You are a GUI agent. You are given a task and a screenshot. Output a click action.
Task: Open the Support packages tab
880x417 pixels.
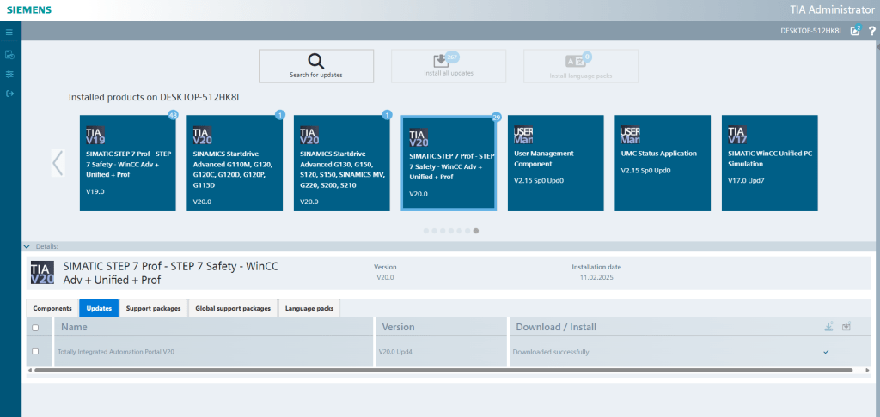153,308
